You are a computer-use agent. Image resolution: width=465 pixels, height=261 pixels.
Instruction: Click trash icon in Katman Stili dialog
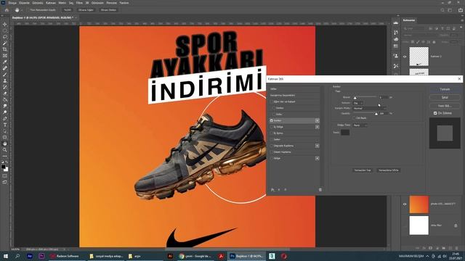click(320, 189)
